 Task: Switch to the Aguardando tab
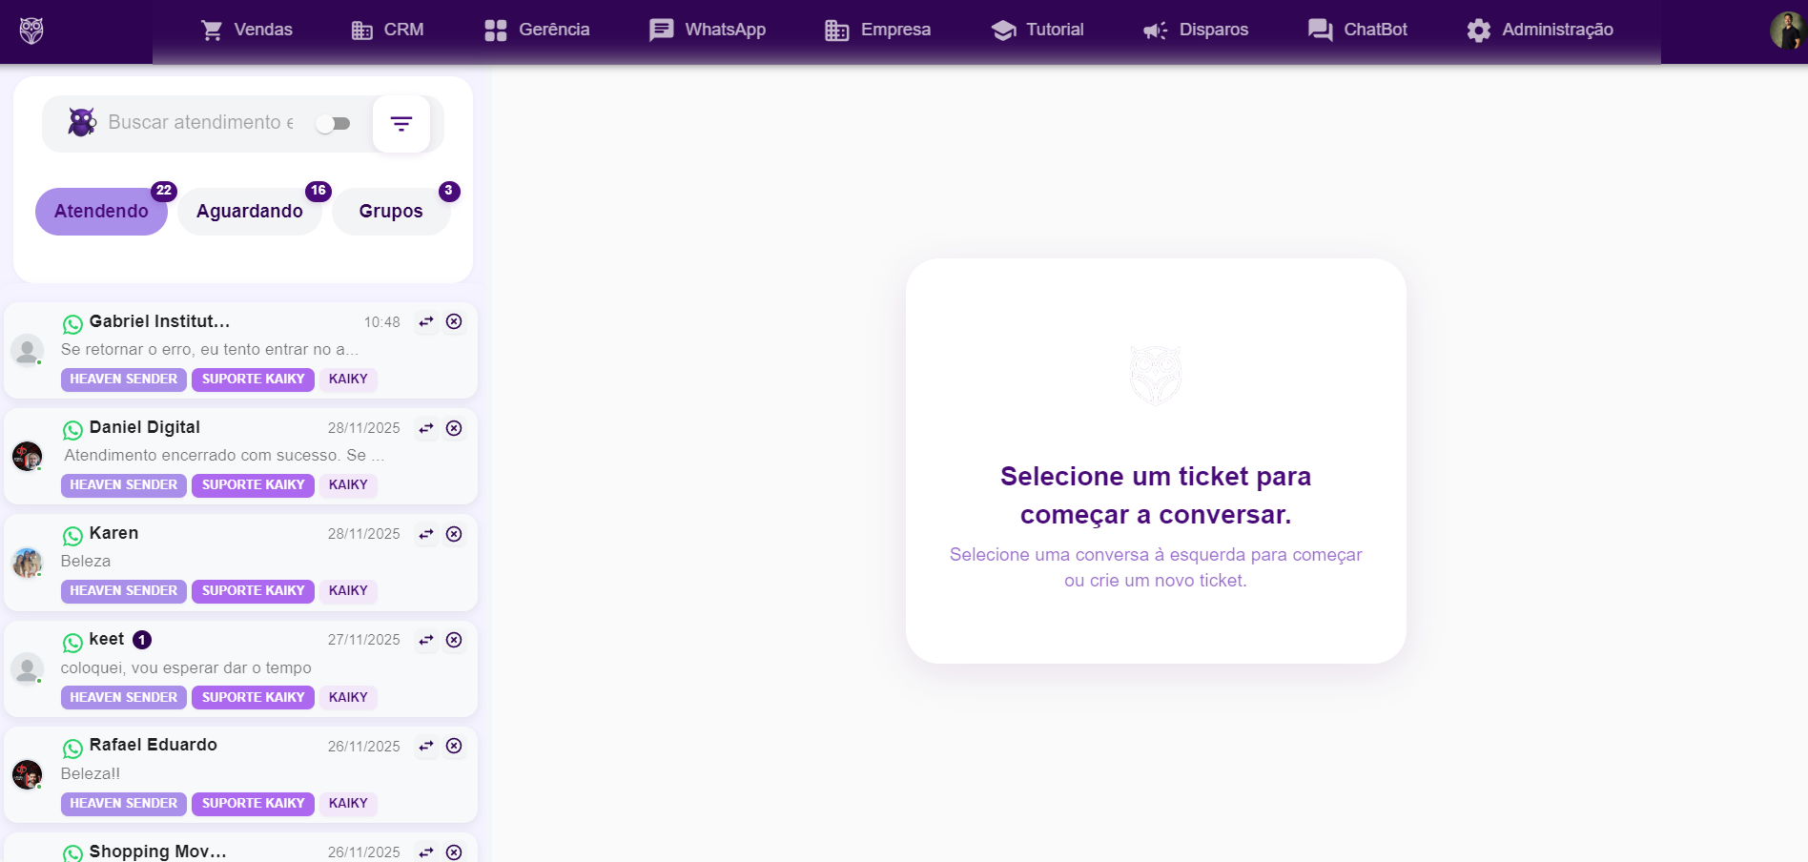(x=250, y=212)
